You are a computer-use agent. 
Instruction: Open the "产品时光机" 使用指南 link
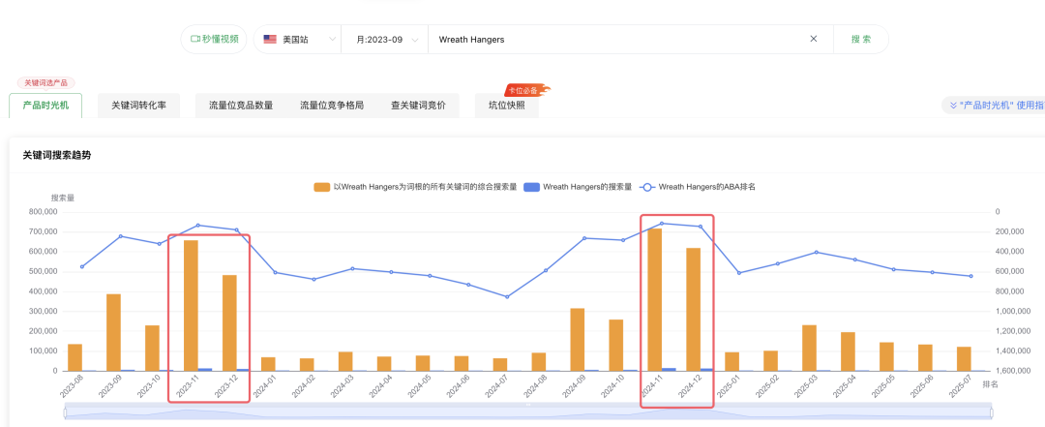tap(993, 106)
